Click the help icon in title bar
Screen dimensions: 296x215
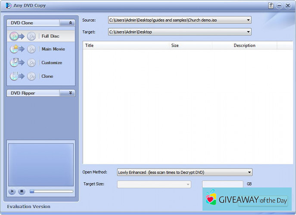point(271,6)
